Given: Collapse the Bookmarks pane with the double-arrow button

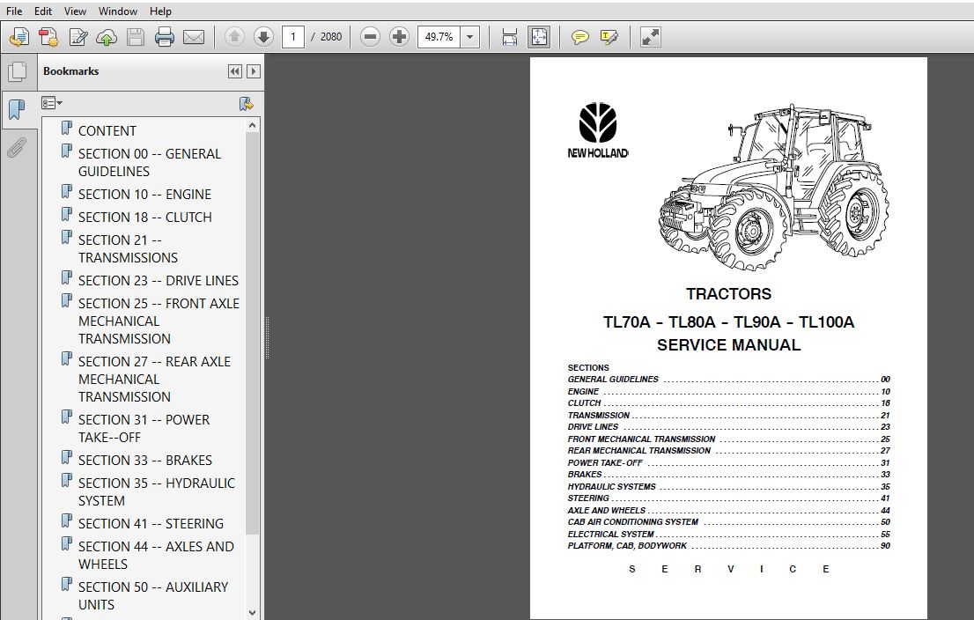Looking at the screenshot, I should click(x=235, y=71).
